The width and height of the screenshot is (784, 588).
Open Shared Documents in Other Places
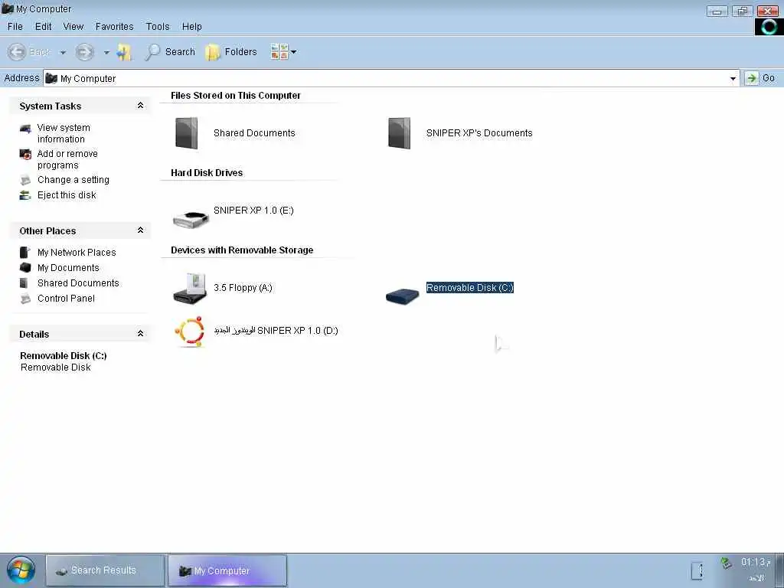(78, 283)
